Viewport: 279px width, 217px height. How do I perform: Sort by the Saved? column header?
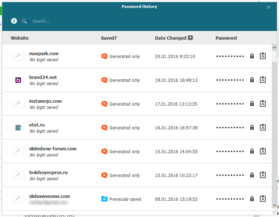(109, 38)
